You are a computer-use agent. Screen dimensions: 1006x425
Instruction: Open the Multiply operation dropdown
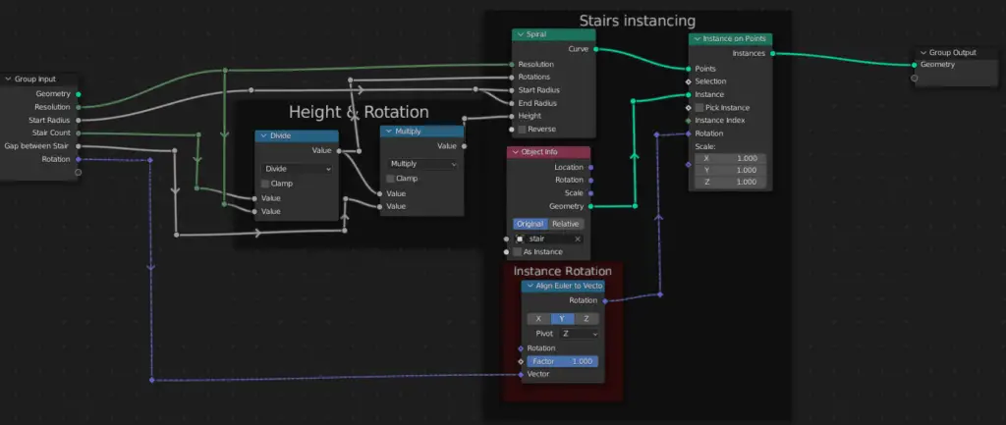422,164
